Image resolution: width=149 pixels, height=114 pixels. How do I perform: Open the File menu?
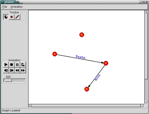[x=5, y=7]
